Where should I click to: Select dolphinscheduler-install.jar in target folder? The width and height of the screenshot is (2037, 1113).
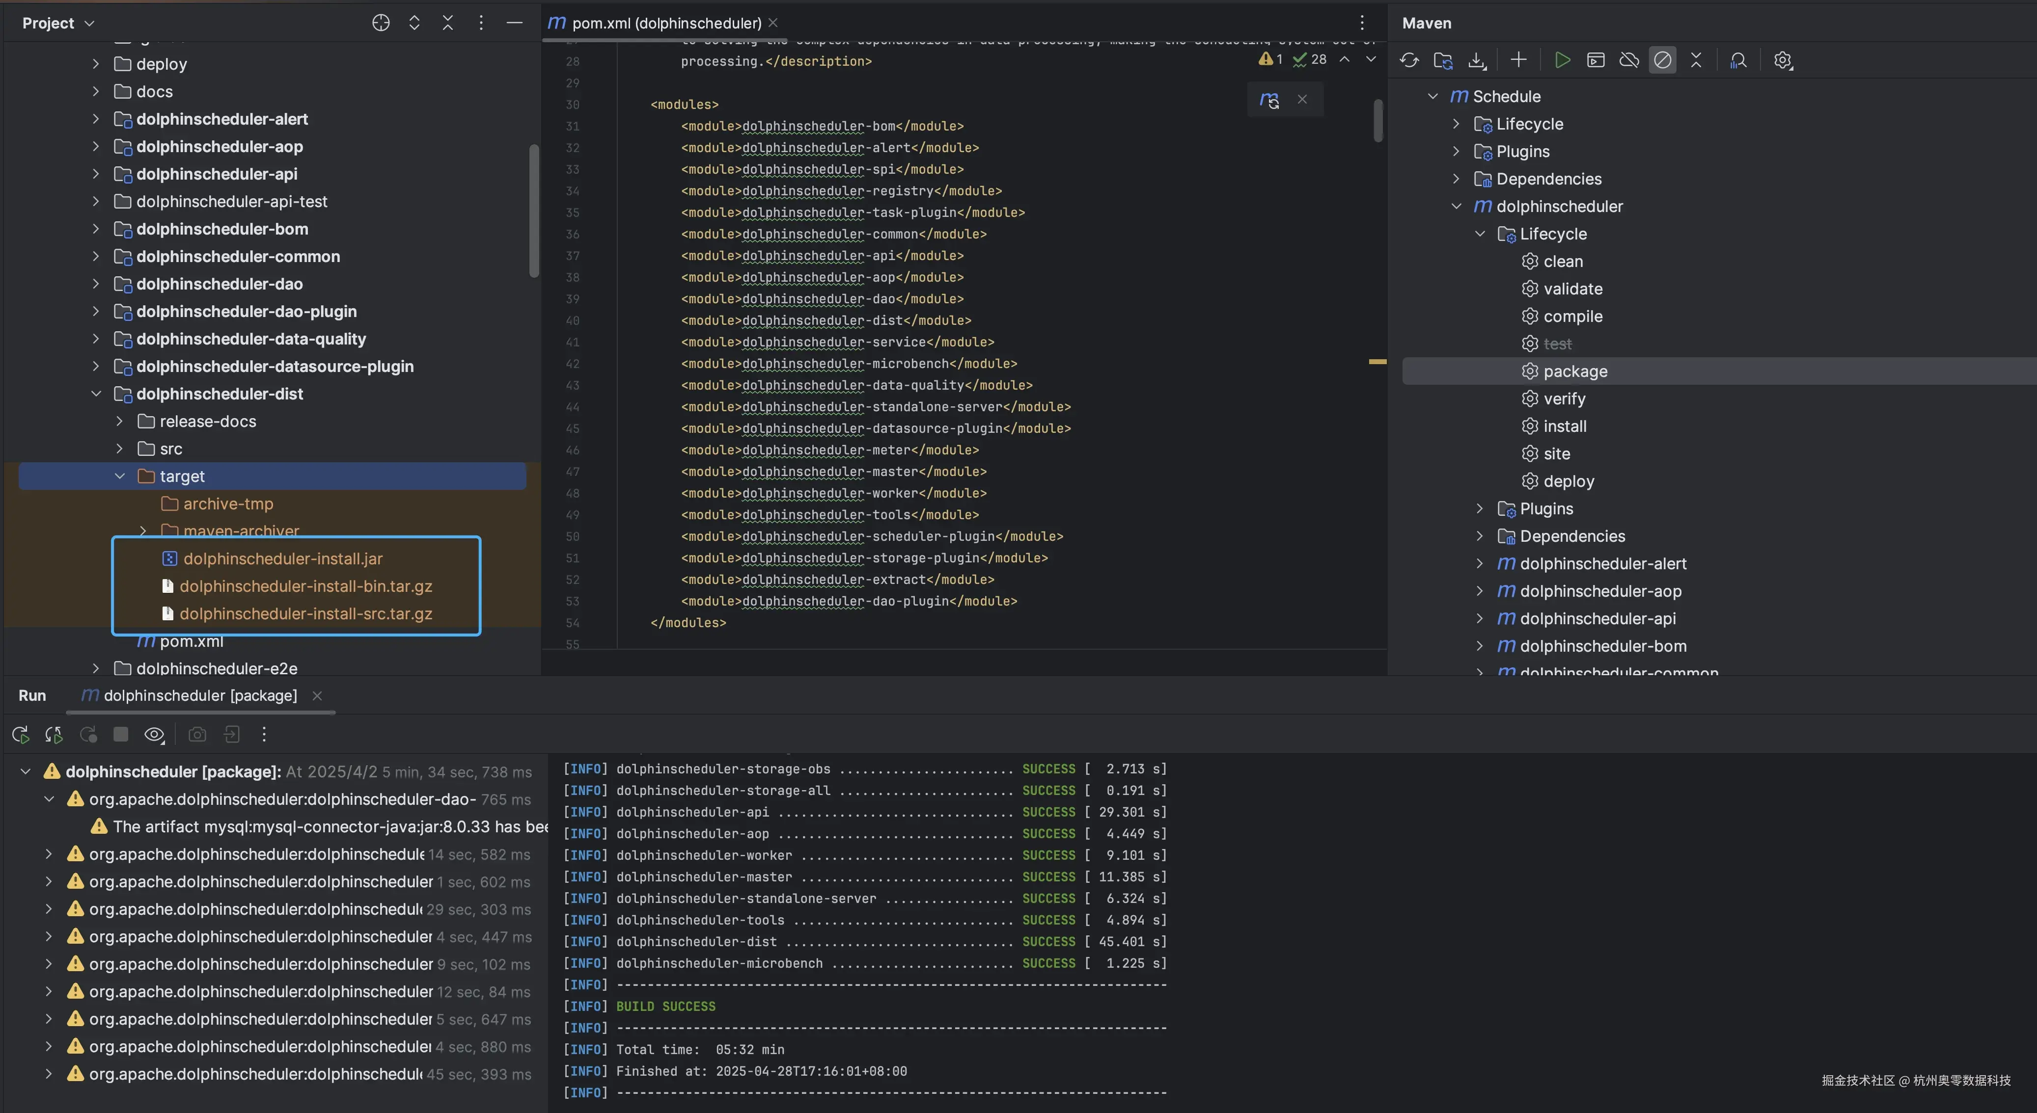click(x=282, y=558)
